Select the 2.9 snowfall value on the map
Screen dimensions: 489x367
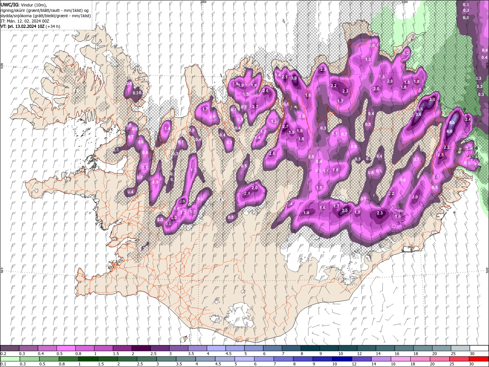tap(183, 201)
